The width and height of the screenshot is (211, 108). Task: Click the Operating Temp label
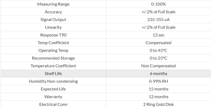click(53, 51)
